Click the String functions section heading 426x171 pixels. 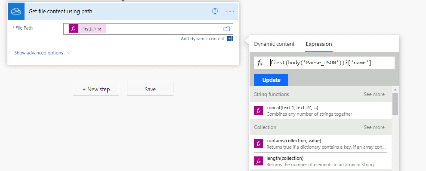pos(272,94)
